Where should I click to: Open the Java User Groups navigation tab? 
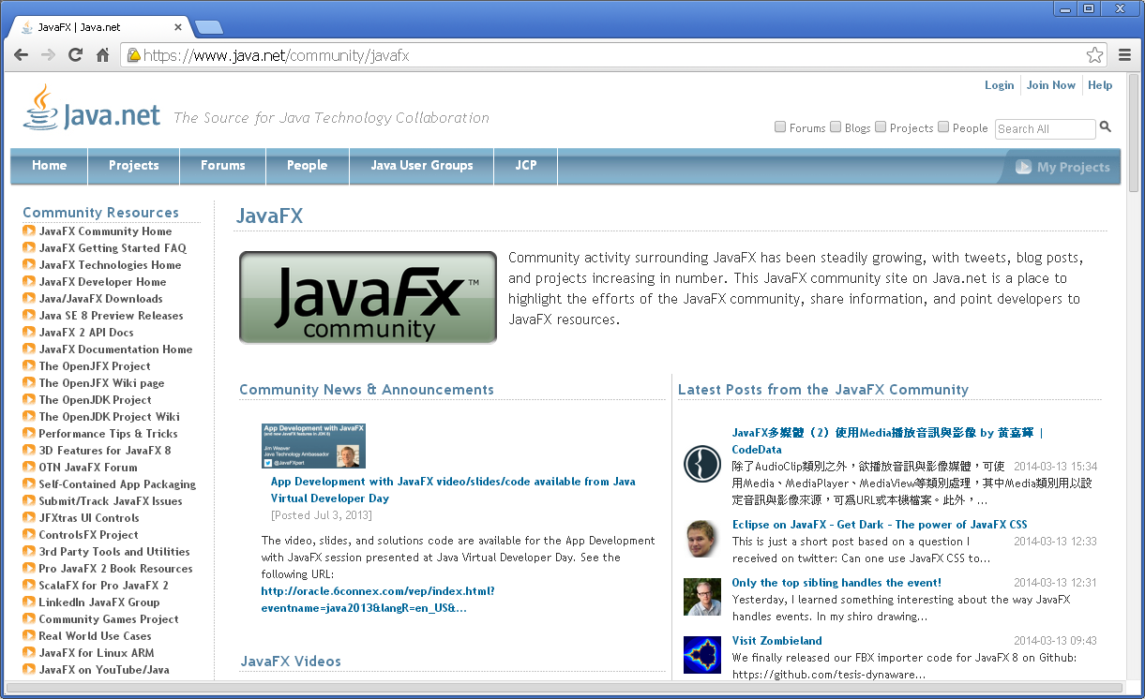pos(421,166)
